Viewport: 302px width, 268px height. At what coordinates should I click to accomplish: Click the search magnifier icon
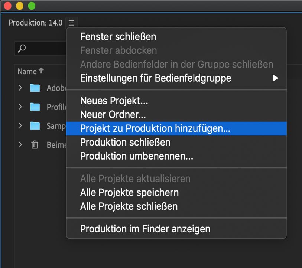point(22,48)
